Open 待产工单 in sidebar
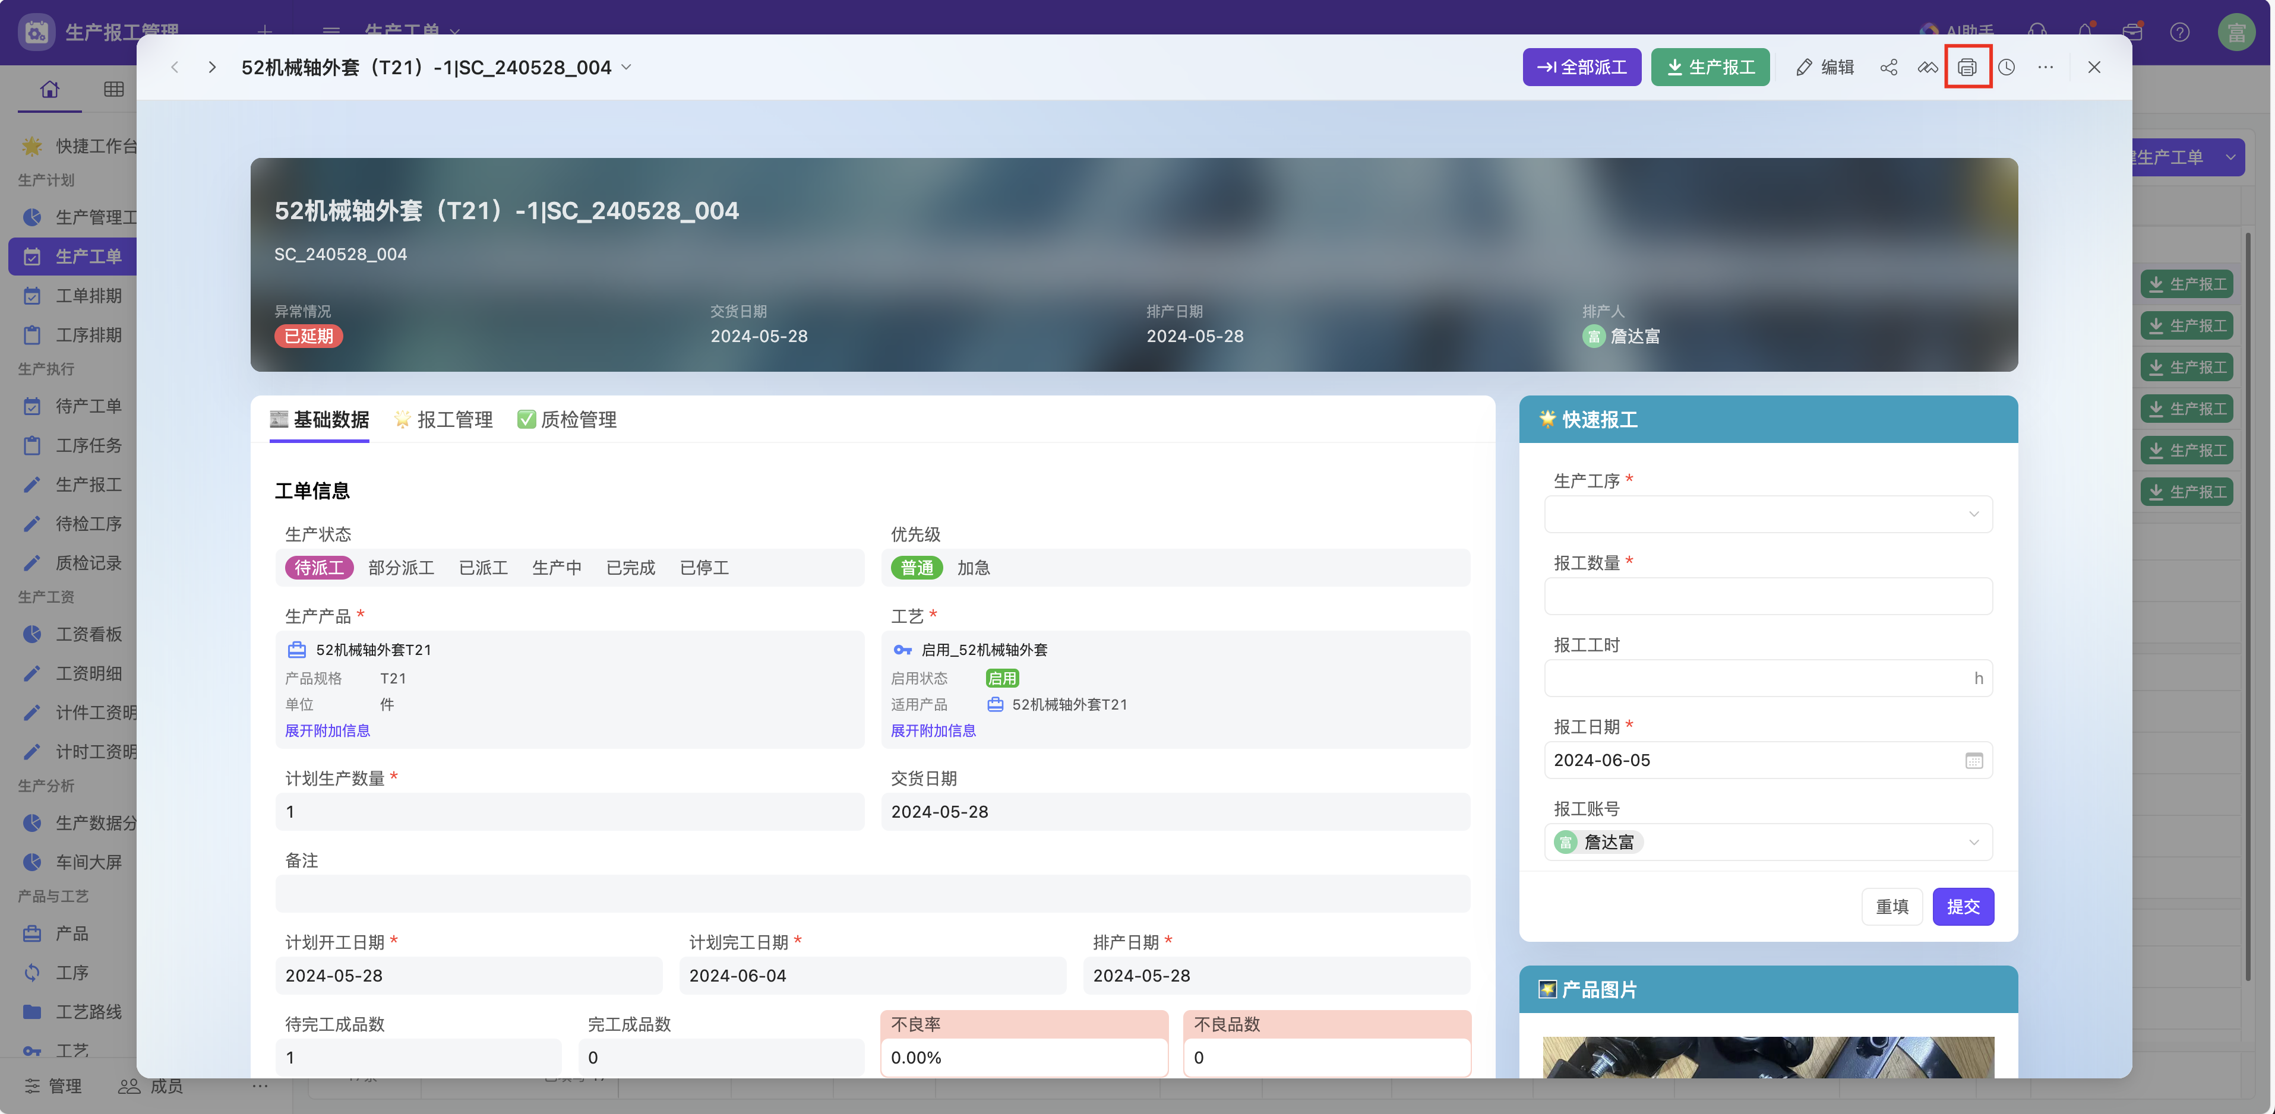2275x1114 pixels. (72, 406)
